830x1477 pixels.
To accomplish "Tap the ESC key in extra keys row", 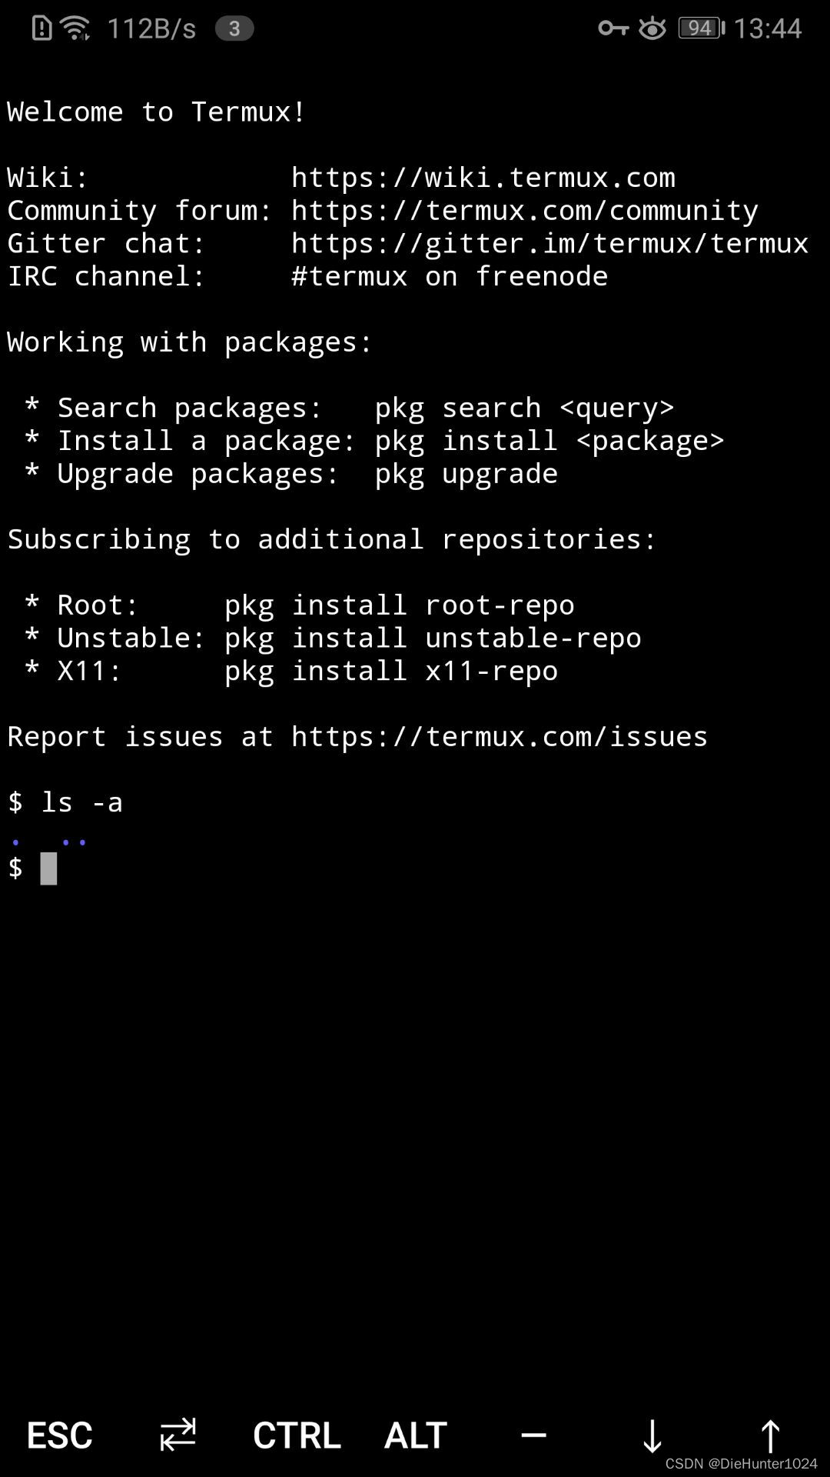I will pyautogui.click(x=59, y=1435).
